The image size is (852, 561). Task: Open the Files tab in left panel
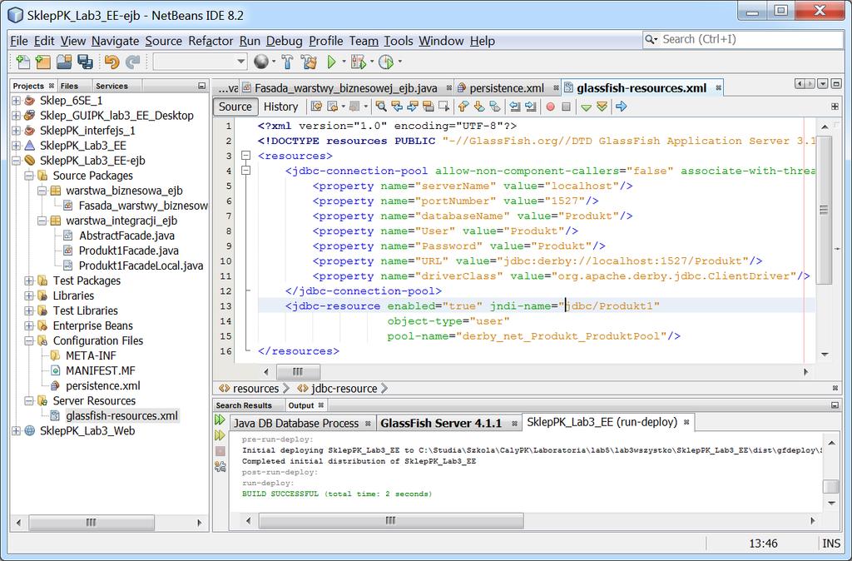click(x=69, y=86)
